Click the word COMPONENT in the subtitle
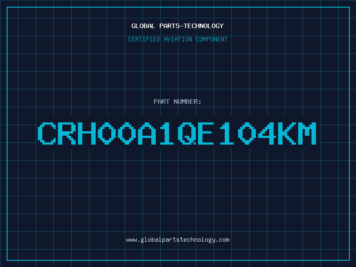Viewport: 356px width, 267px height. coord(212,39)
